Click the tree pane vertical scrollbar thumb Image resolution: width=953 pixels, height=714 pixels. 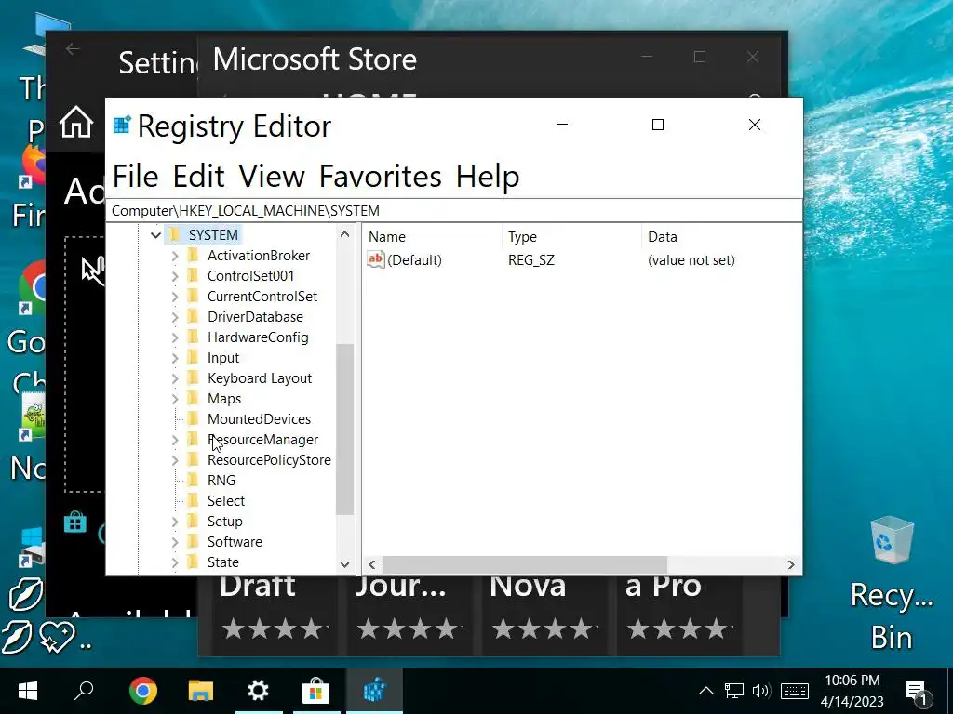click(344, 429)
